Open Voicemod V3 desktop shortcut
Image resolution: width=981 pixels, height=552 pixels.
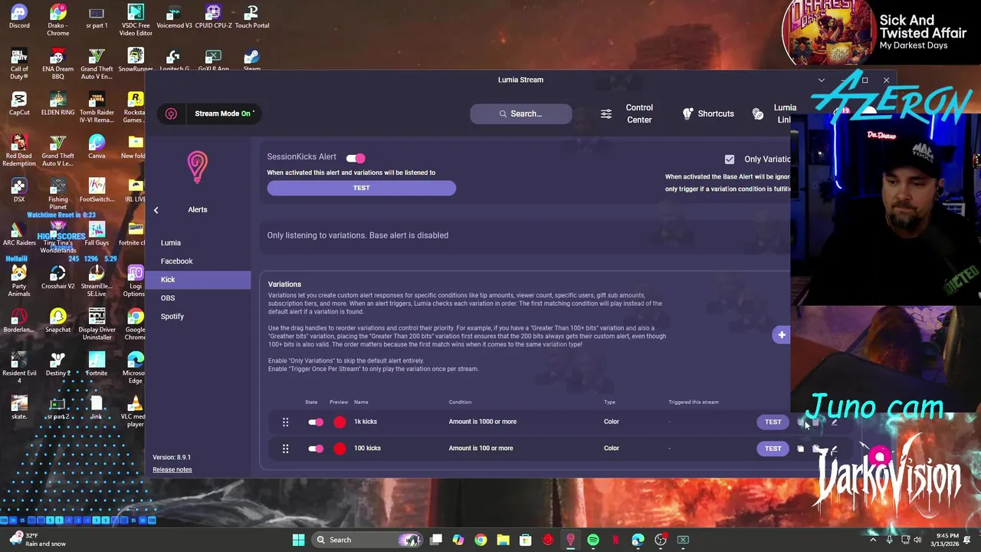pyautogui.click(x=174, y=17)
